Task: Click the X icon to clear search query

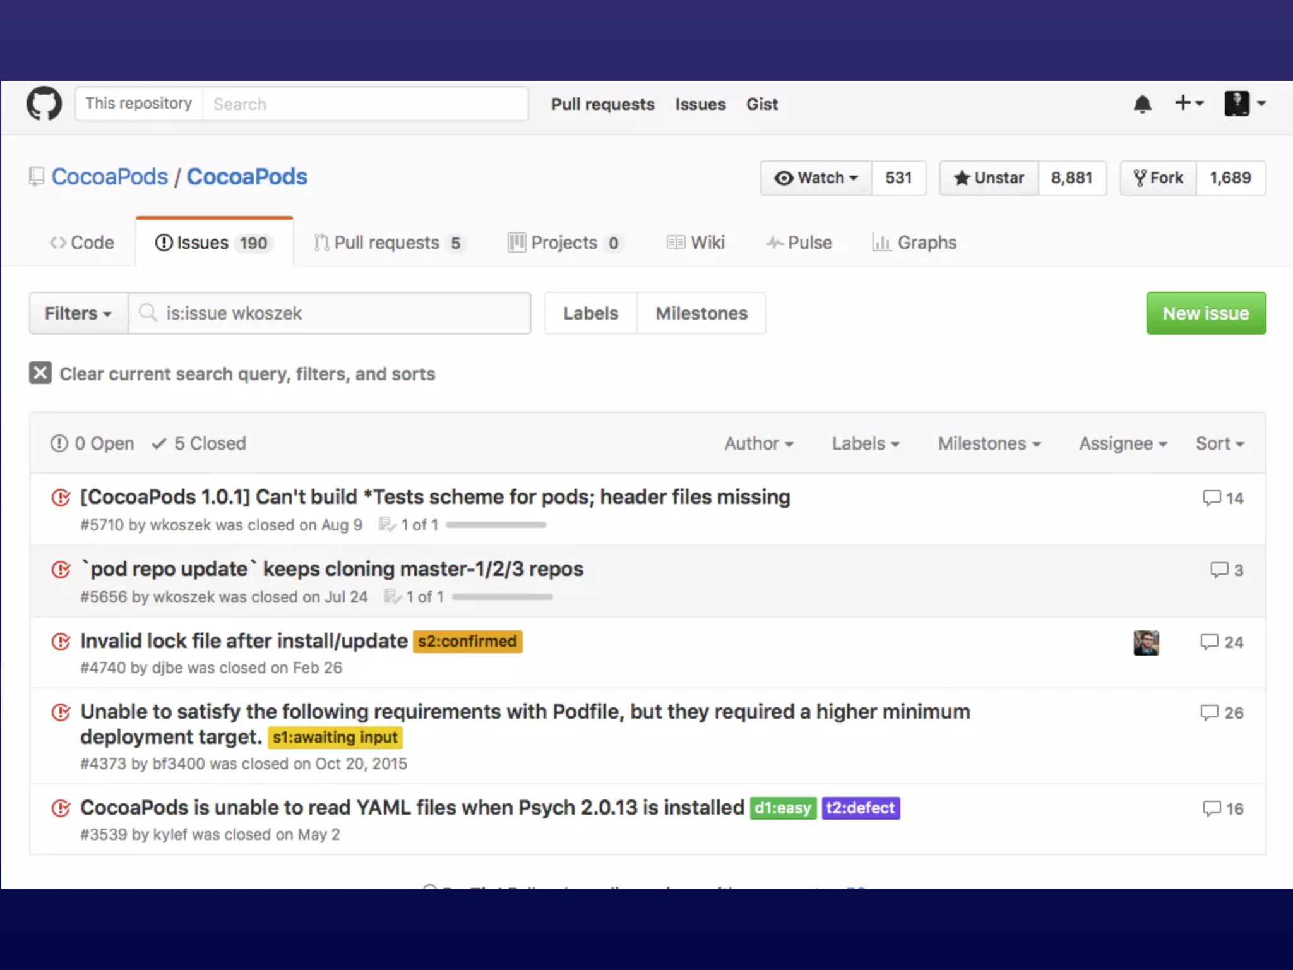Action: tap(40, 373)
